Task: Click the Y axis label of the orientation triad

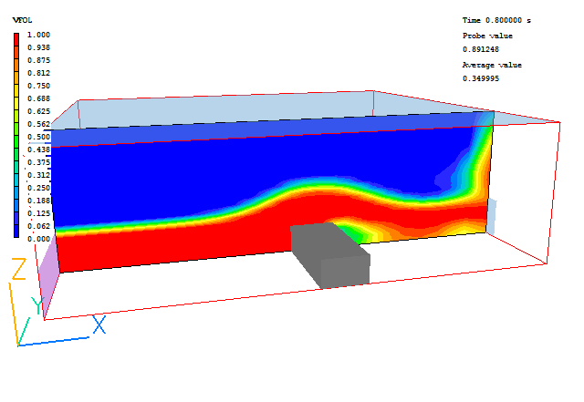Action: (x=36, y=304)
